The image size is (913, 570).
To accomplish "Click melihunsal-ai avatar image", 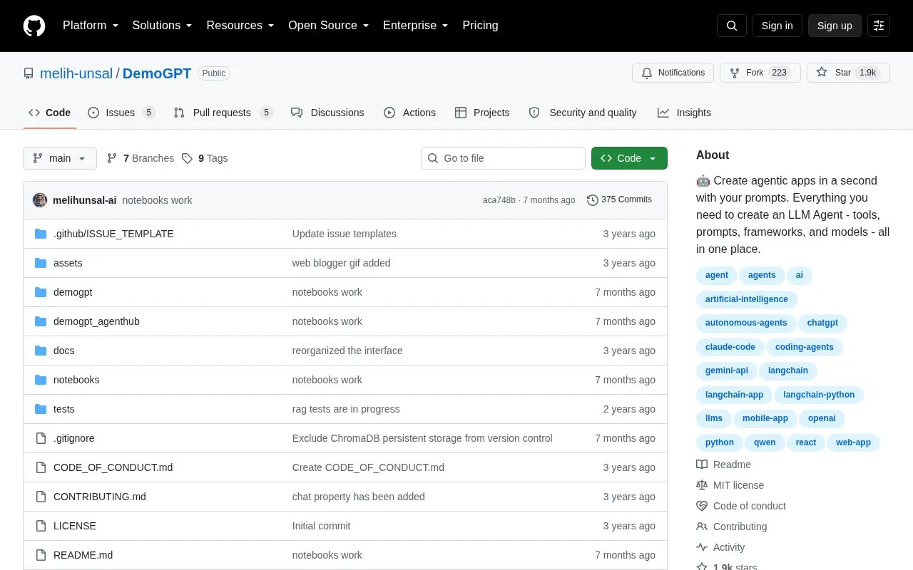I will 40,200.
